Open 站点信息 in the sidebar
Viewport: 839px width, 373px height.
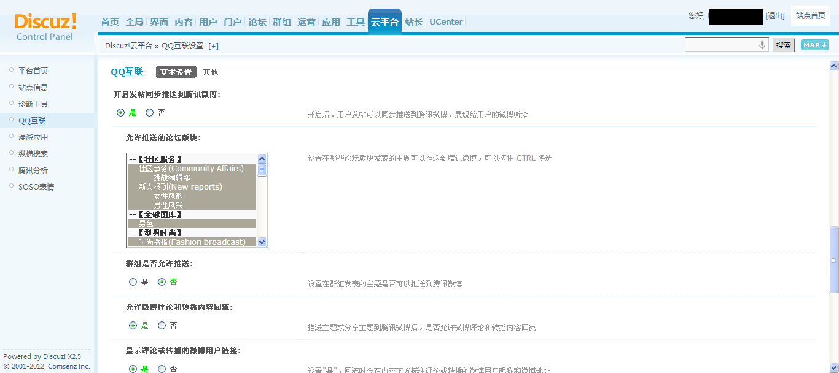[33, 87]
